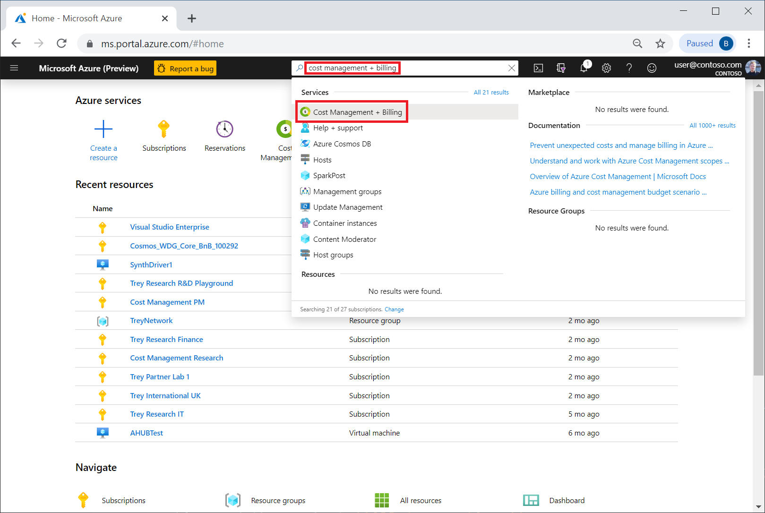Open Trey Partner Lab 1 subscription
This screenshot has height=513, width=765.
(x=160, y=377)
